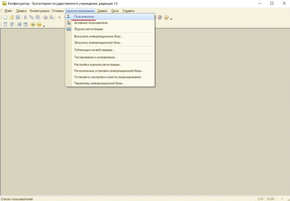Click the table window toolbar icon

click(25, 24)
